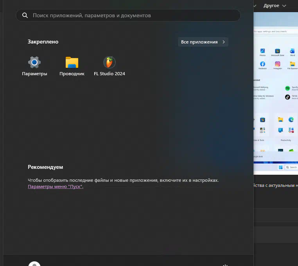298x266 pixels.
Task: Click the search magnifier icon
Action: click(x=25, y=15)
